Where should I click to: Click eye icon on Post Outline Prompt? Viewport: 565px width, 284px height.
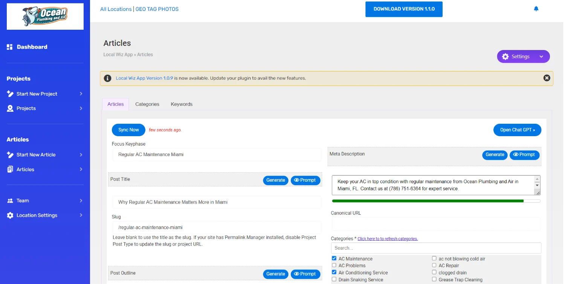point(296,274)
